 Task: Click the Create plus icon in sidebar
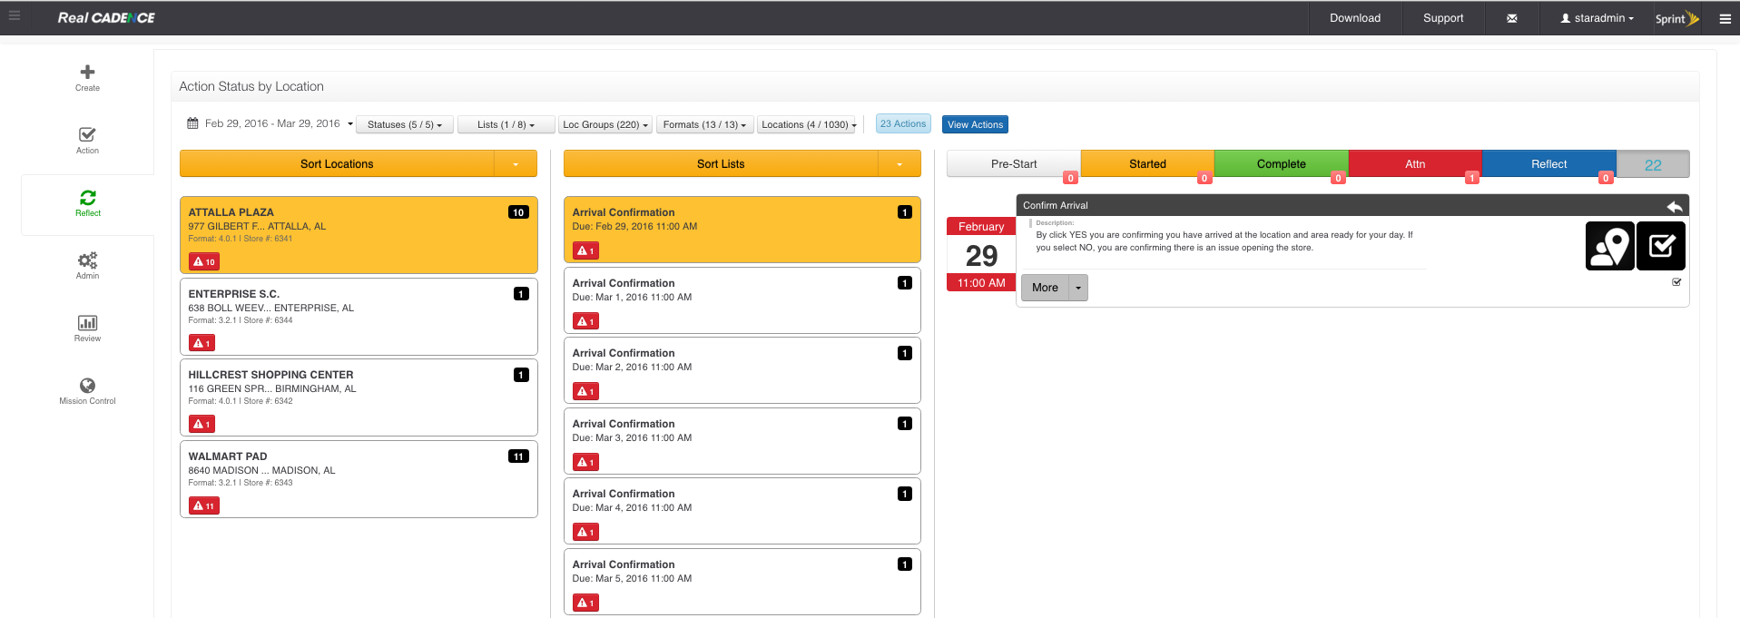click(x=87, y=73)
